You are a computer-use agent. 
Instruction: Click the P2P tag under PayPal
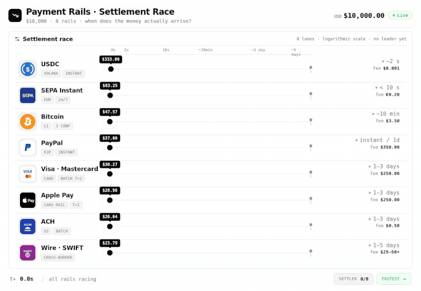tap(47, 152)
